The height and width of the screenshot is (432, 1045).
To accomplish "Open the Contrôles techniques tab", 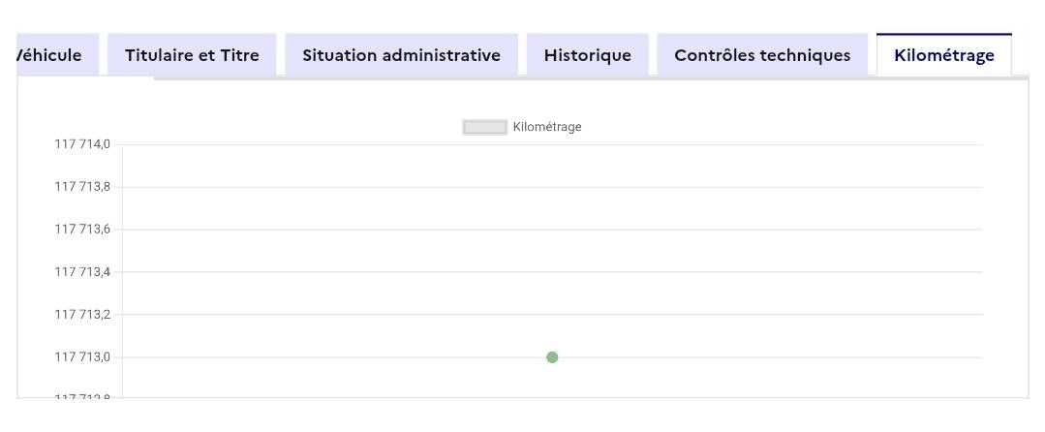I will (x=762, y=55).
